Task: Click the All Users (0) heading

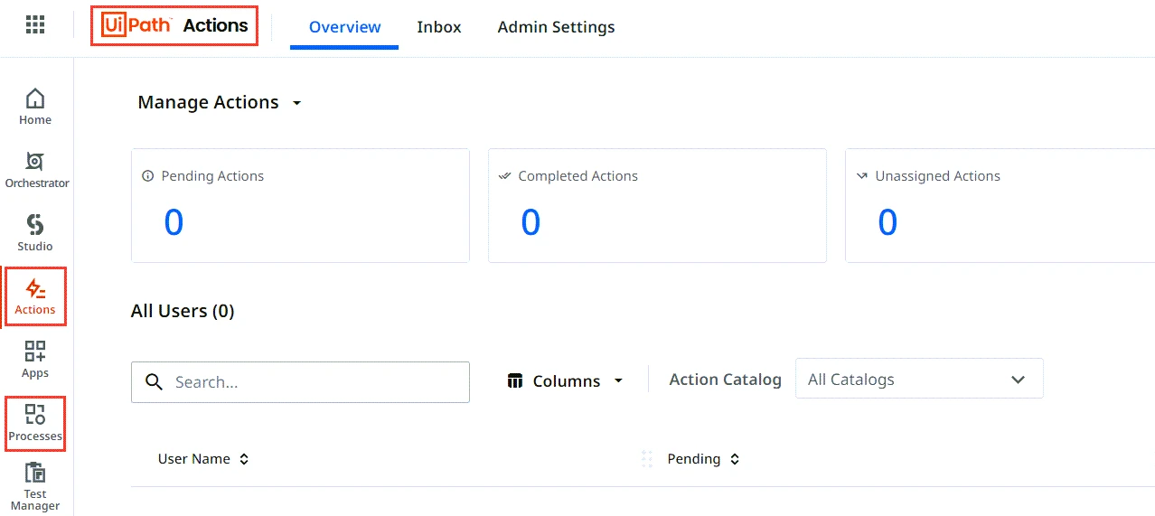Action: click(183, 311)
